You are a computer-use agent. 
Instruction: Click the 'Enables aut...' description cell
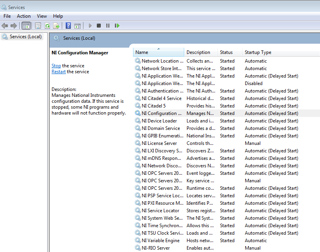[200, 248]
